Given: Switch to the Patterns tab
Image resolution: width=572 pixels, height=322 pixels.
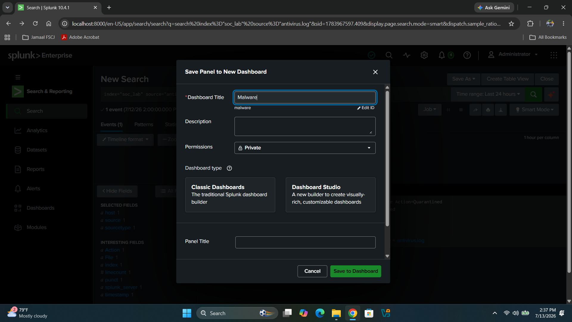Looking at the screenshot, I should 144,125.
